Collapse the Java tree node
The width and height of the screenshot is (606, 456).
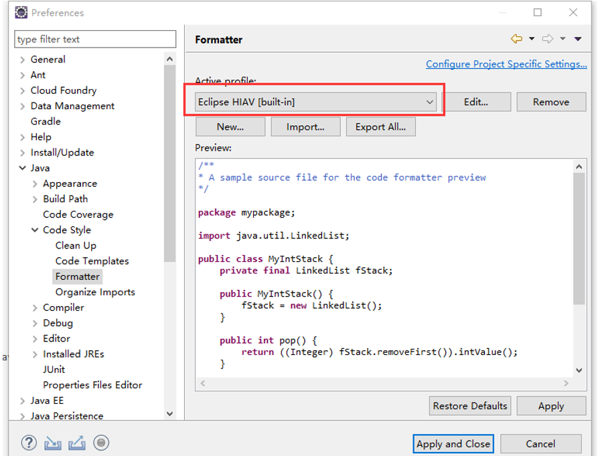pyautogui.click(x=23, y=167)
